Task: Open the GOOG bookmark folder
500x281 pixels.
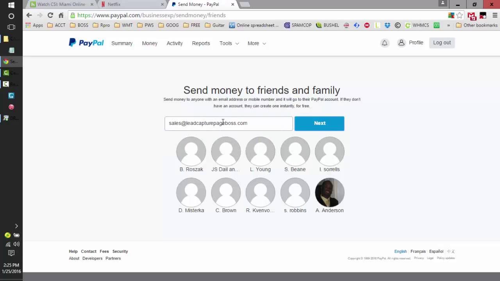Action: pos(168,25)
